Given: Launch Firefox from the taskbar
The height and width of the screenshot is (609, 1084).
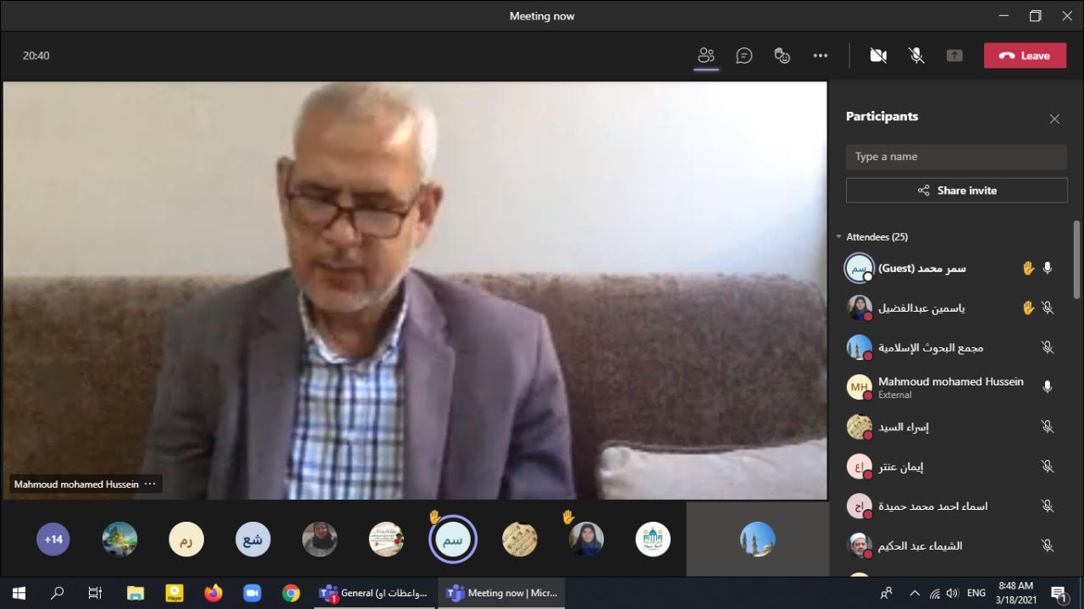Looking at the screenshot, I should 213,593.
